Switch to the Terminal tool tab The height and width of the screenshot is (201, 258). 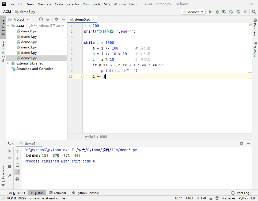58,193
